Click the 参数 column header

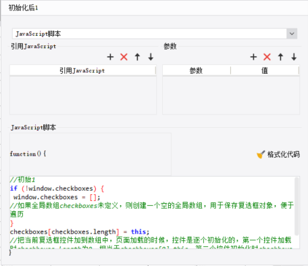(197, 70)
